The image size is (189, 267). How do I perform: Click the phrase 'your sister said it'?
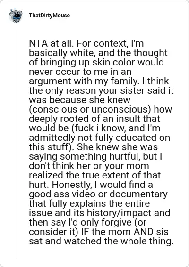coord(136,90)
